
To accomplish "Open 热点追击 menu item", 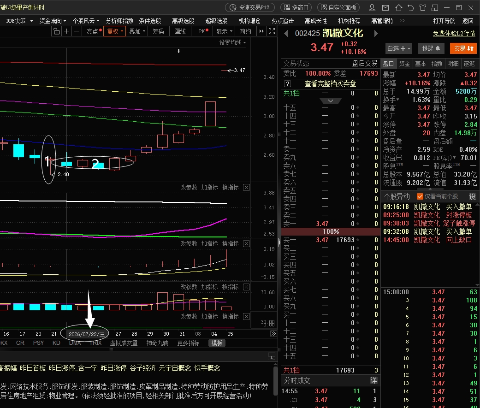I will (283, 21).
